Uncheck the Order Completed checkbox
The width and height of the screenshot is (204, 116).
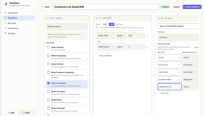(48, 83)
